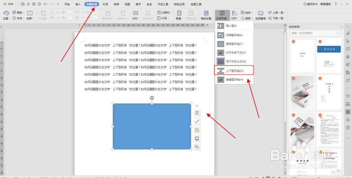Choose 上下型环绕(O) wrap option

pos(234,70)
